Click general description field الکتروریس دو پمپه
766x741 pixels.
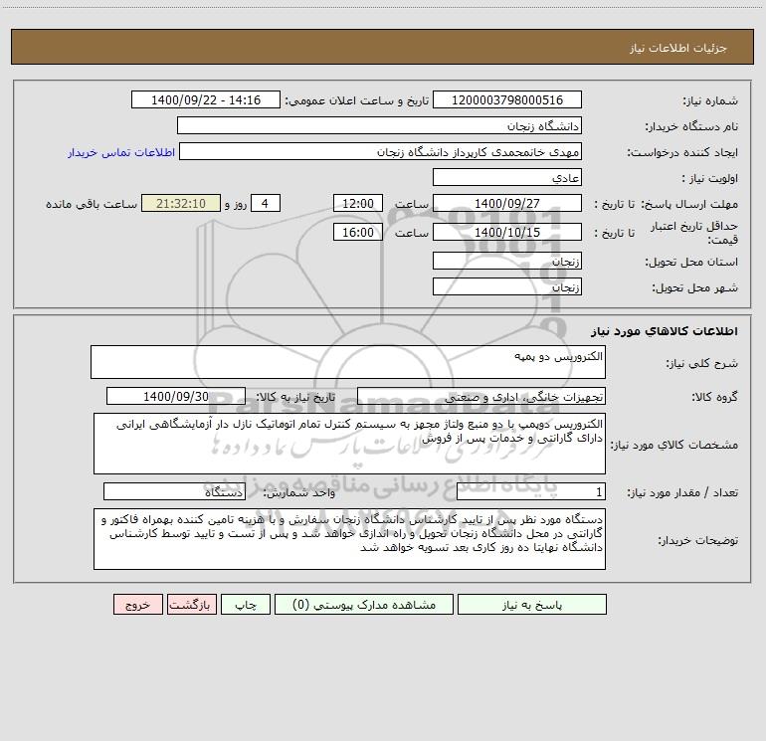(348, 362)
